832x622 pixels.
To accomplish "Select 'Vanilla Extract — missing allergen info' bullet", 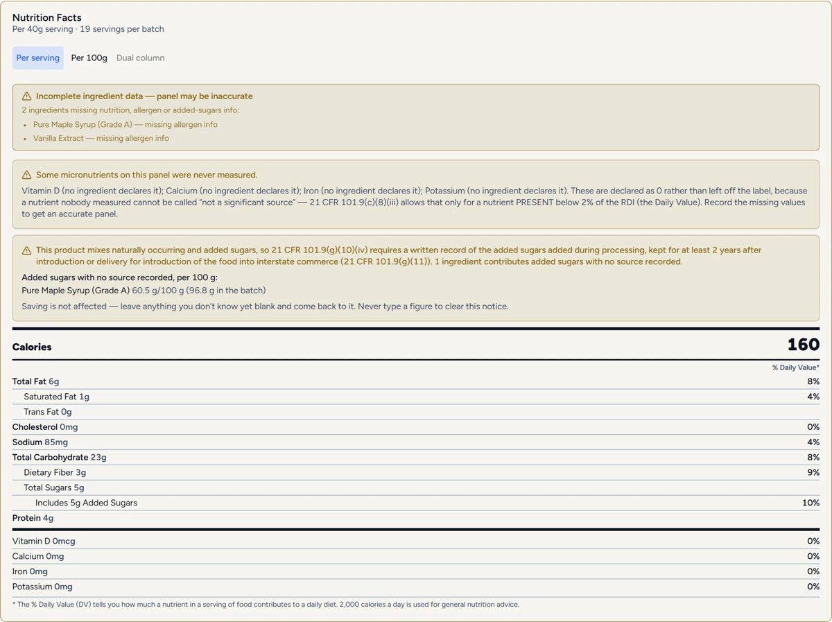I will point(101,139).
